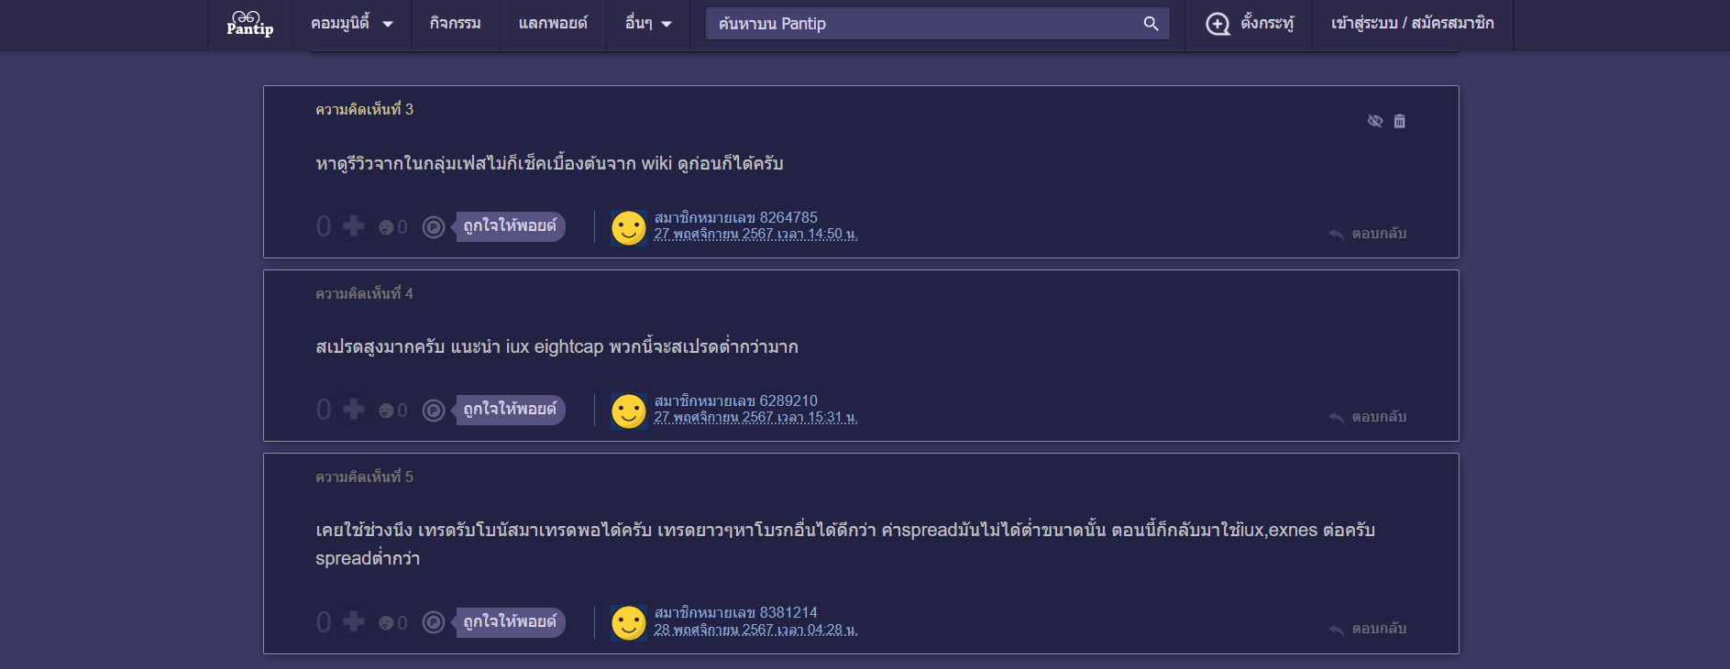Expand the คอมมูนิตี้ dropdown menu
Image resolution: width=1730 pixels, height=669 pixels.
coord(352,24)
